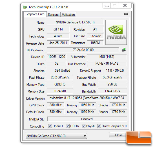
Task: Click the Release Date field Jan 25, 2011
Action: (58, 43)
